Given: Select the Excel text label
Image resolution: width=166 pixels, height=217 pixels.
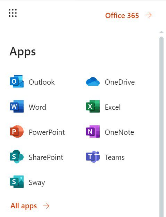Looking at the screenshot, I should click(113, 107).
